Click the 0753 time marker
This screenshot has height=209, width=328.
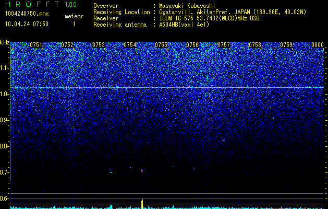[99, 45]
